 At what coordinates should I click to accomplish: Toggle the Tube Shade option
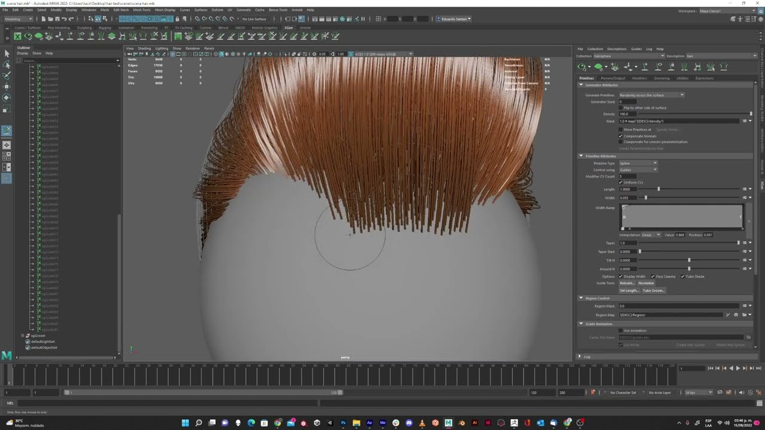click(683, 277)
